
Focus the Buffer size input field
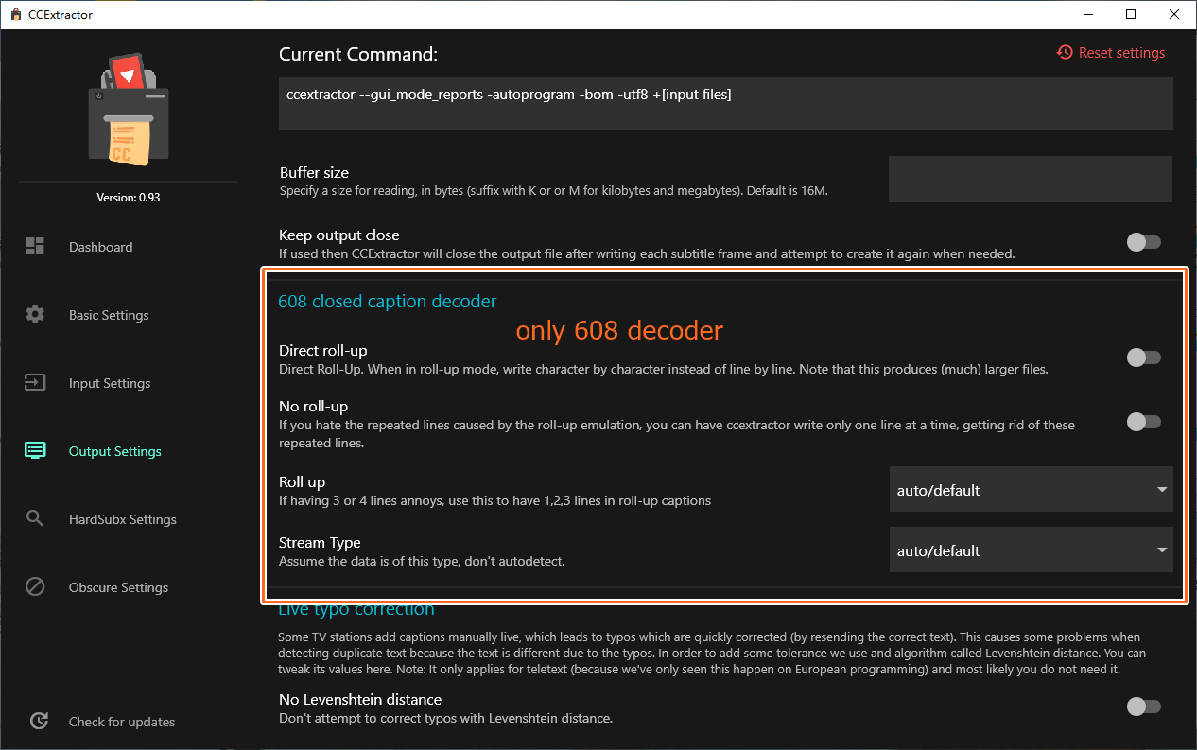click(x=1031, y=180)
